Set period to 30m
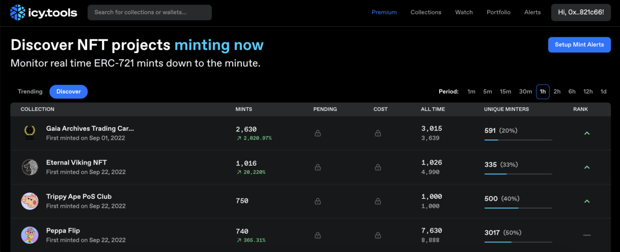Image resolution: width=620 pixels, height=252 pixels. point(525,91)
